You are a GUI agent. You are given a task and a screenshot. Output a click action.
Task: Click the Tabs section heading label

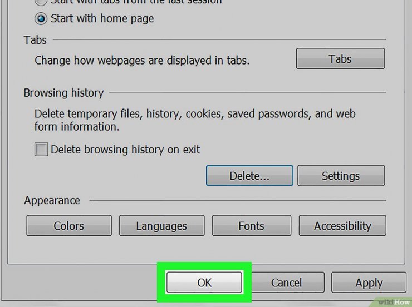click(35, 40)
